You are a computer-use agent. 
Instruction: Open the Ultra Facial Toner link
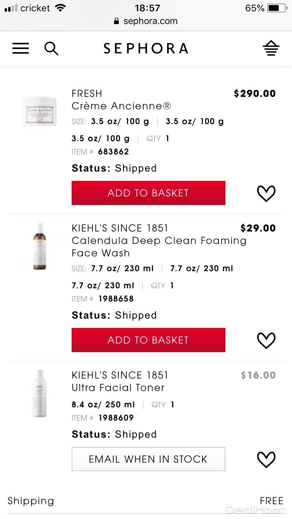(118, 387)
